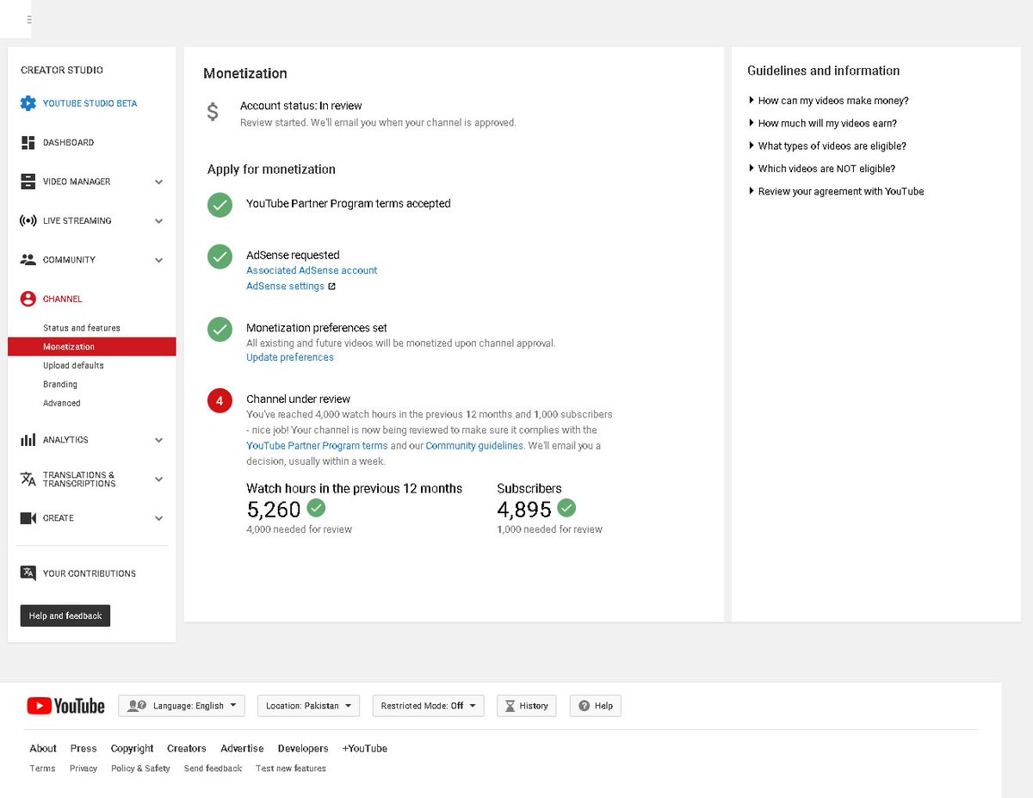Open Advanced in Channel menu
The height and width of the screenshot is (798, 1033).
(62, 403)
